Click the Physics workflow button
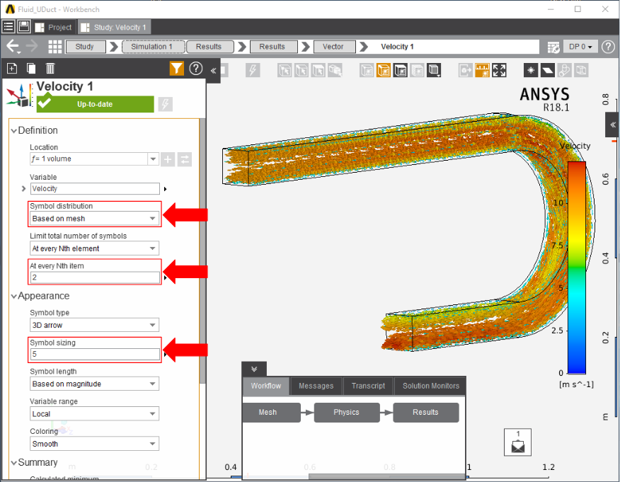Screen dimensions: 620x482 [347, 413]
